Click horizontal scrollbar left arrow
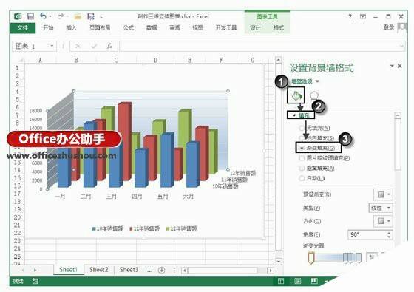Viewport: 414px width, 292px height. tap(185, 271)
